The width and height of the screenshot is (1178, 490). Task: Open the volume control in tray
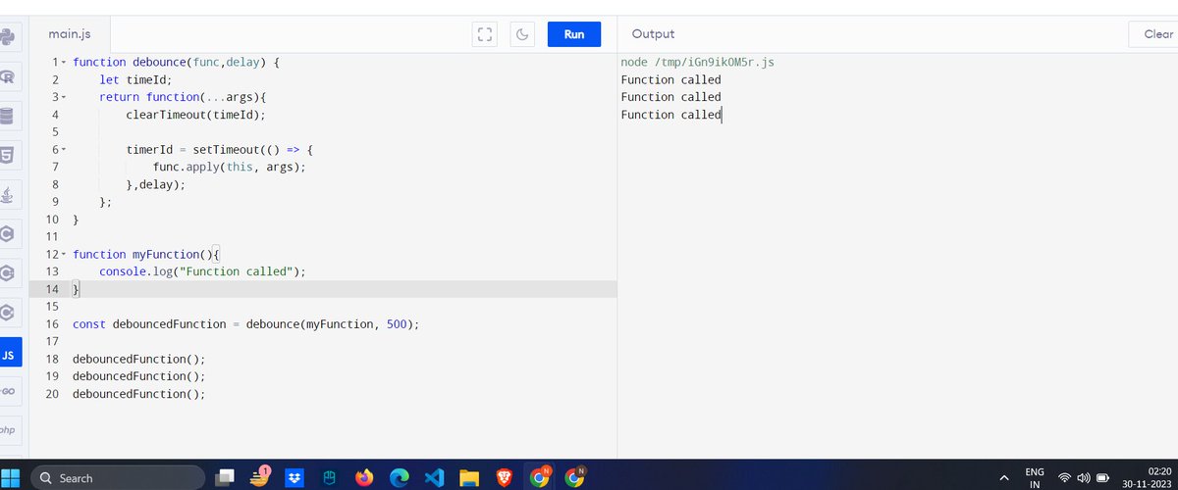(x=1084, y=478)
